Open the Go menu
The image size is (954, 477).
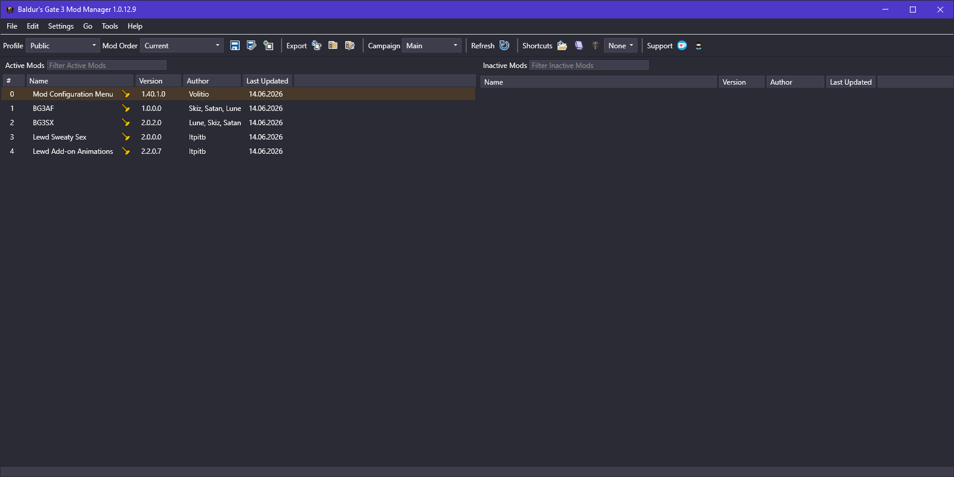click(x=88, y=26)
